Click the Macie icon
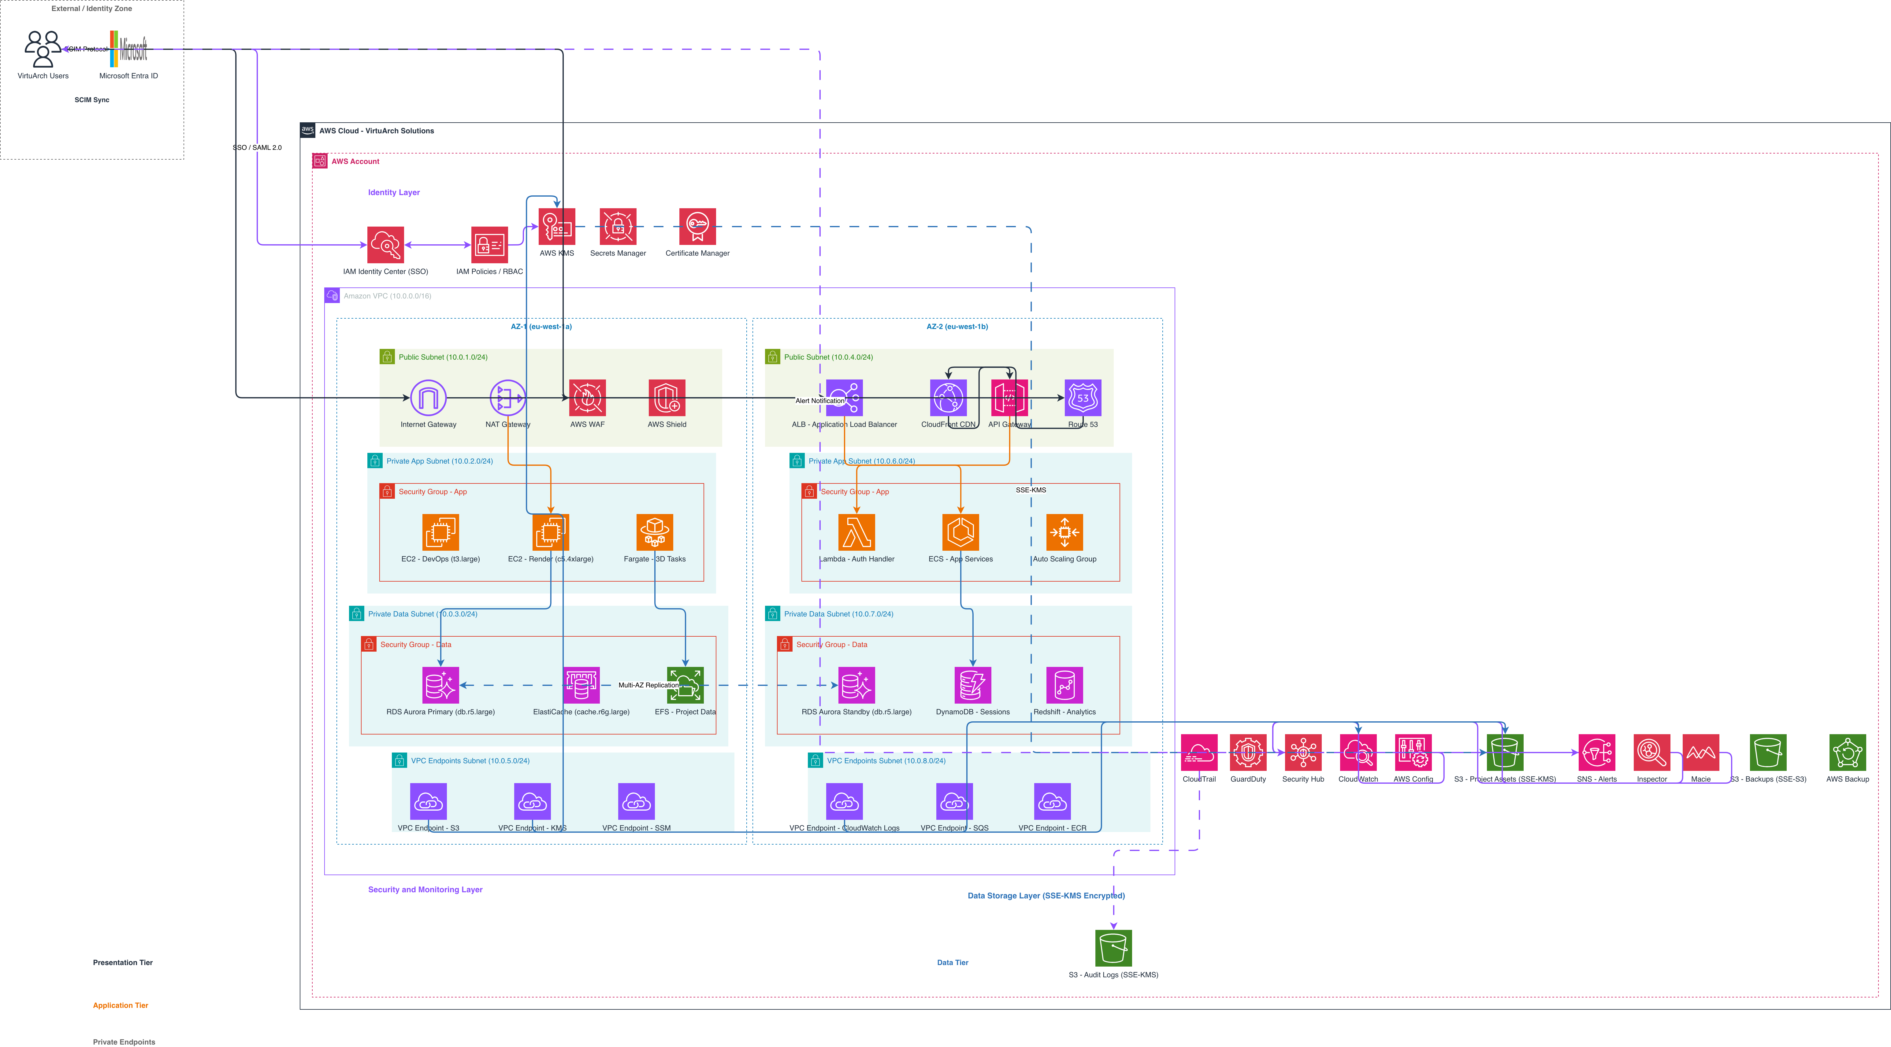 click(1701, 753)
